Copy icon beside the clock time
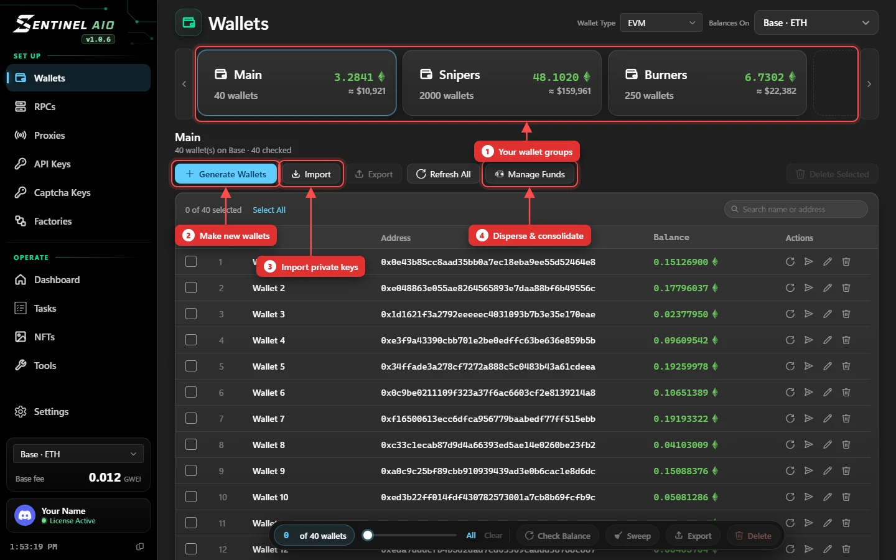The image size is (896, 560). pyautogui.click(x=140, y=546)
